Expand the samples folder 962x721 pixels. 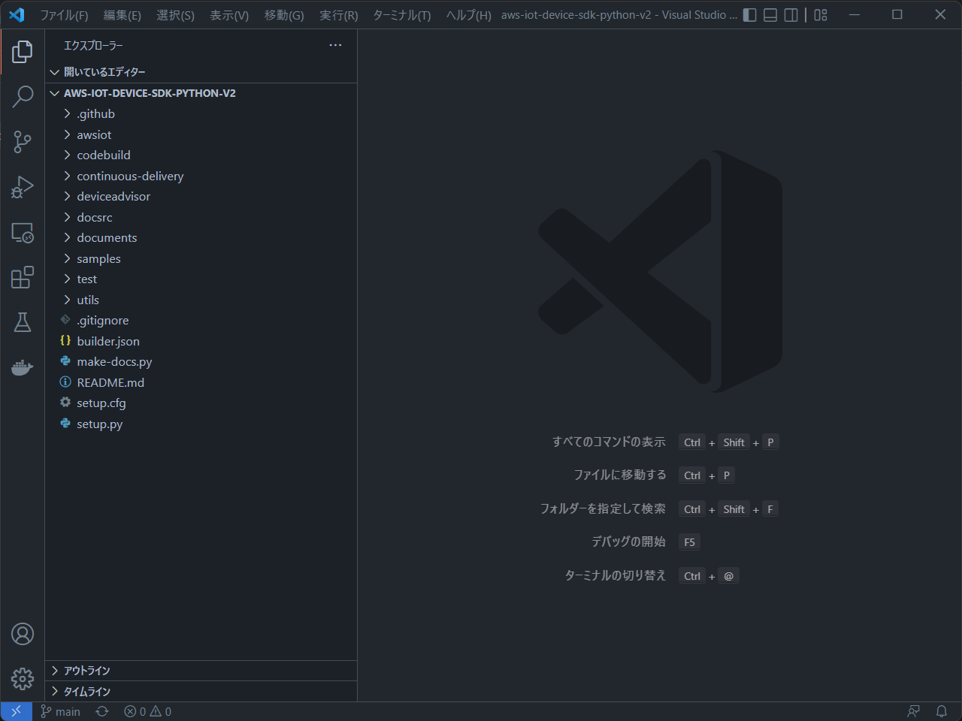point(98,258)
